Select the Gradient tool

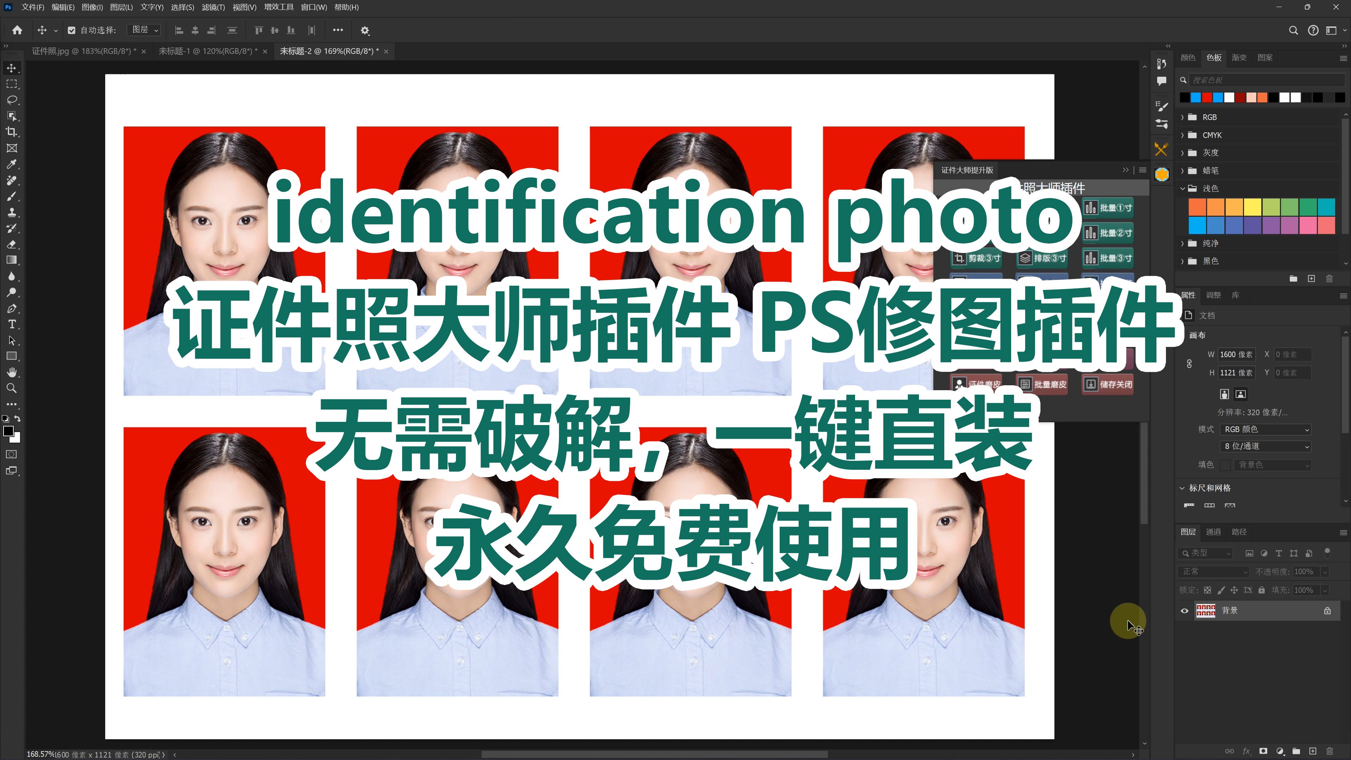click(12, 260)
